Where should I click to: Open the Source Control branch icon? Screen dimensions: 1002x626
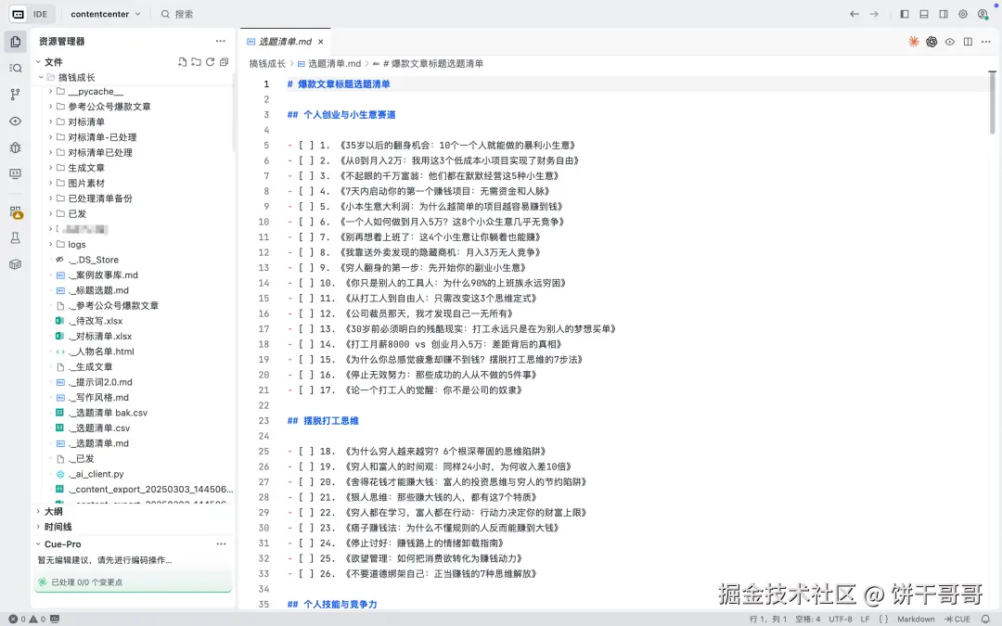[16, 95]
